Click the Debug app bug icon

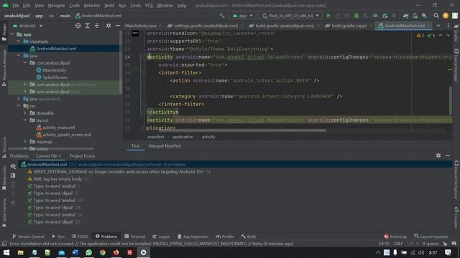[x=356, y=16]
